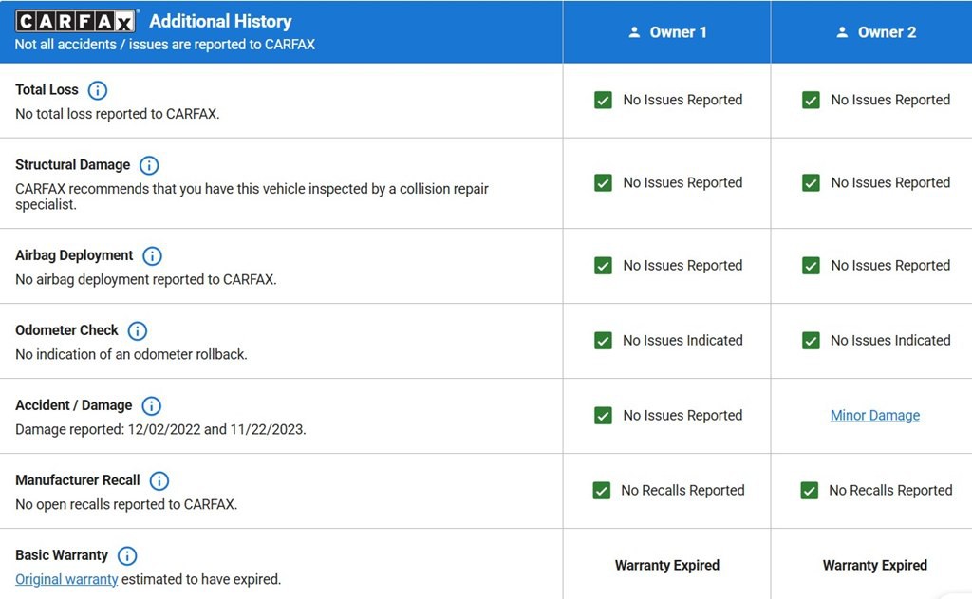Show info for Odometer Check

(138, 330)
